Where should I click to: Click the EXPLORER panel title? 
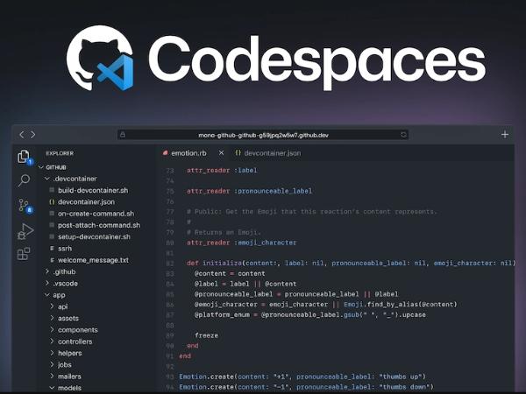click(x=60, y=153)
